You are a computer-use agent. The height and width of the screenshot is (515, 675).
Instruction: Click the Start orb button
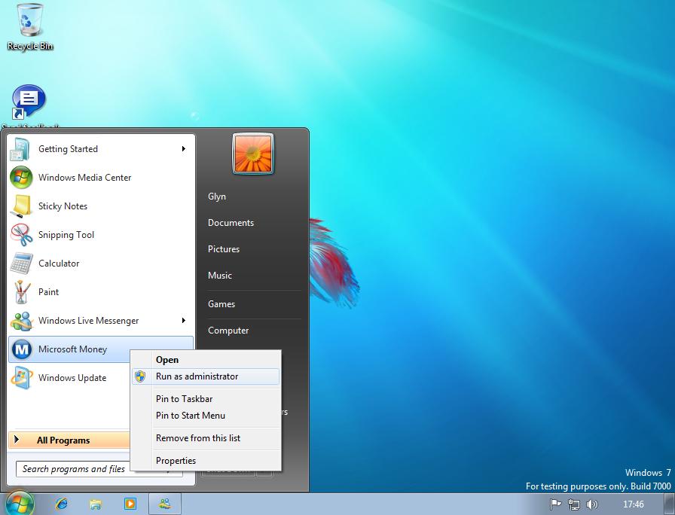19,504
